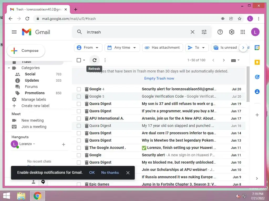Hide the side panel chevron at bottom right
Screen dimensions: 269x201
click(257, 178)
